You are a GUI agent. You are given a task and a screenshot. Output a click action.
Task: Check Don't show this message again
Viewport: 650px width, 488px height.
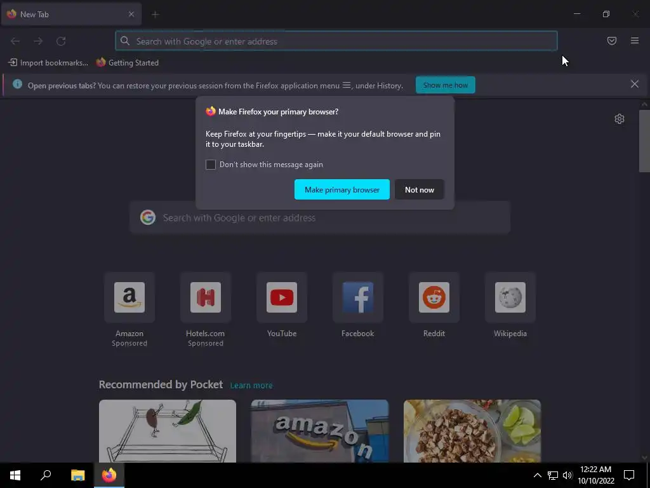click(x=211, y=165)
